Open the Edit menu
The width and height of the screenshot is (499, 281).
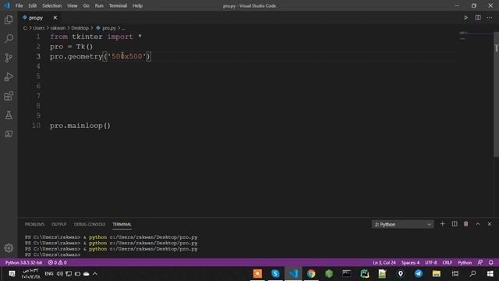[32, 5]
